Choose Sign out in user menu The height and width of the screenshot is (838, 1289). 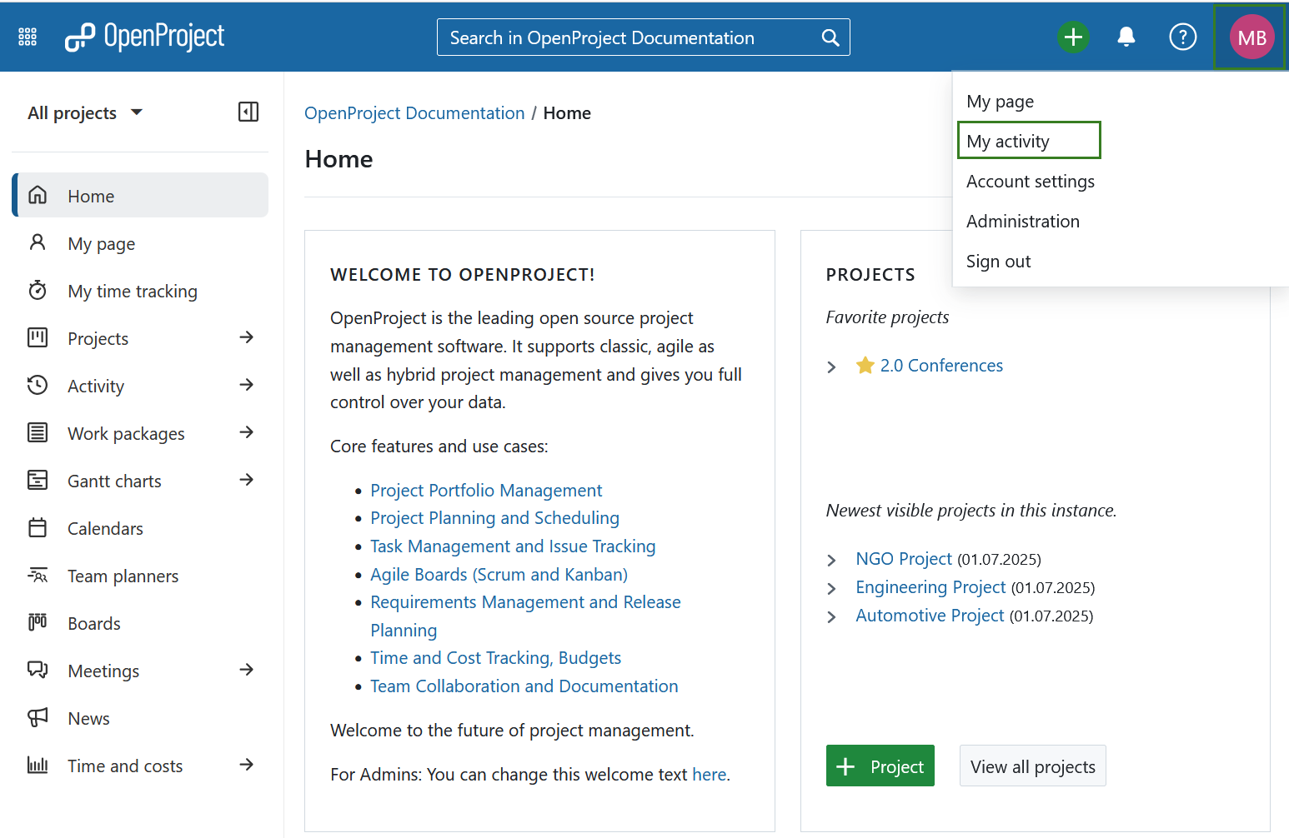(x=998, y=262)
